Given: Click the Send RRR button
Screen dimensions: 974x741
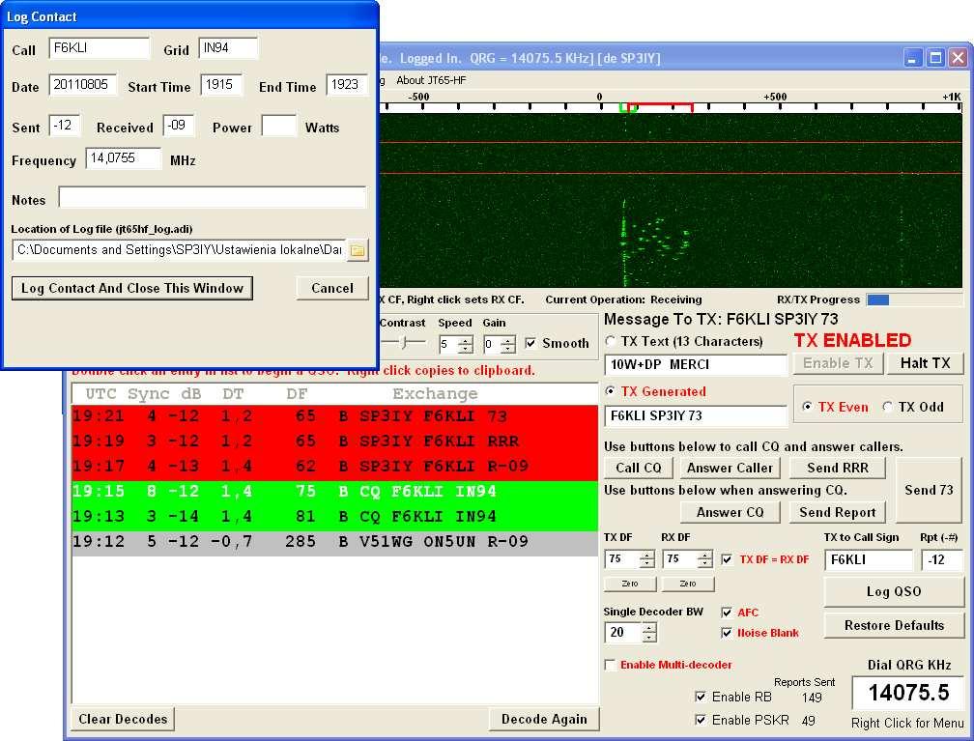Looking at the screenshot, I should pyautogui.click(x=838, y=468).
